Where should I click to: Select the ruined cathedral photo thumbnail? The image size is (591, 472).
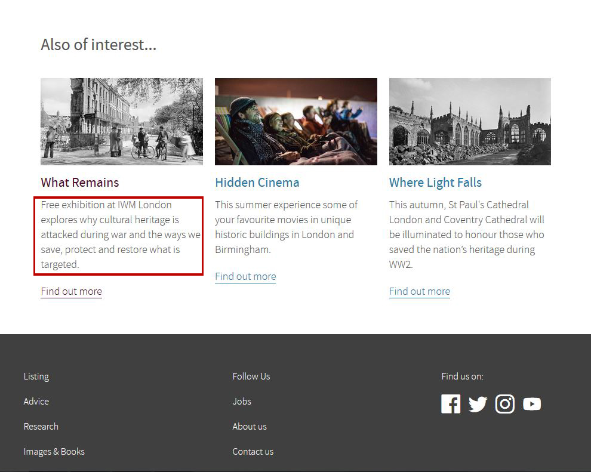pyautogui.click(x=470, y=121)
